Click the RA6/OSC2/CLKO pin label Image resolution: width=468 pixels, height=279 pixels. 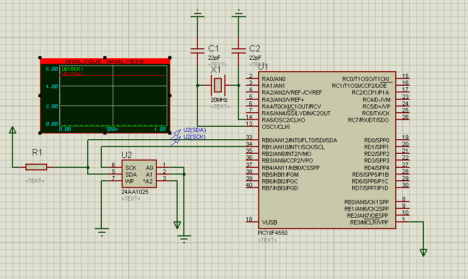coord(284,120)
